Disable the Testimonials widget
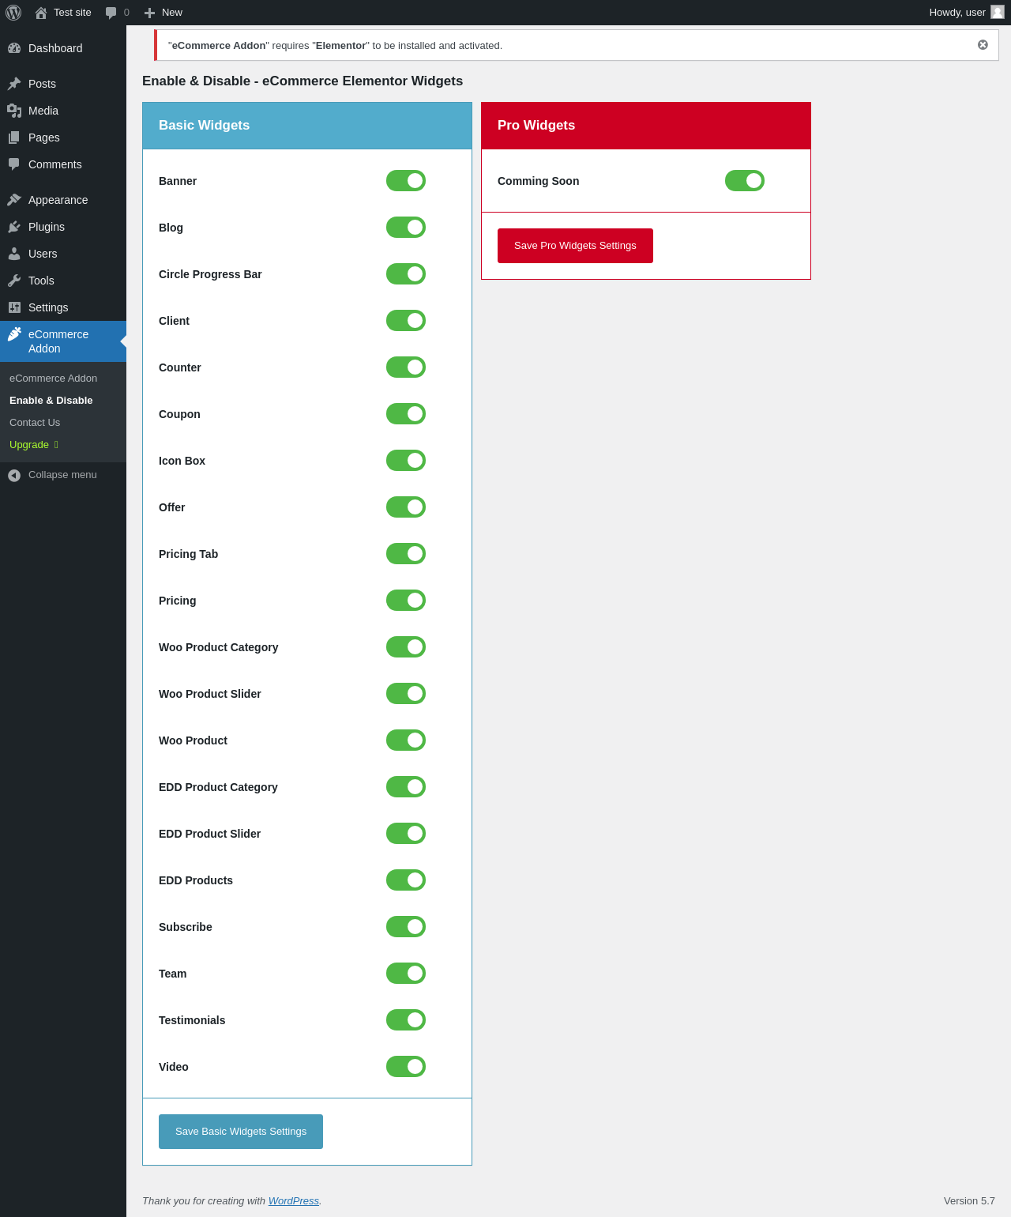The image size is (1011, 1217). click(406, 1020)
